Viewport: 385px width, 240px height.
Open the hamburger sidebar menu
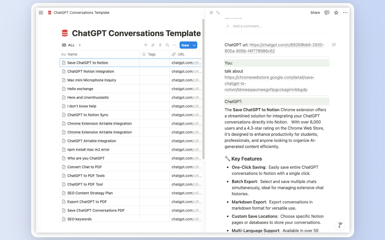pos(41,13)
